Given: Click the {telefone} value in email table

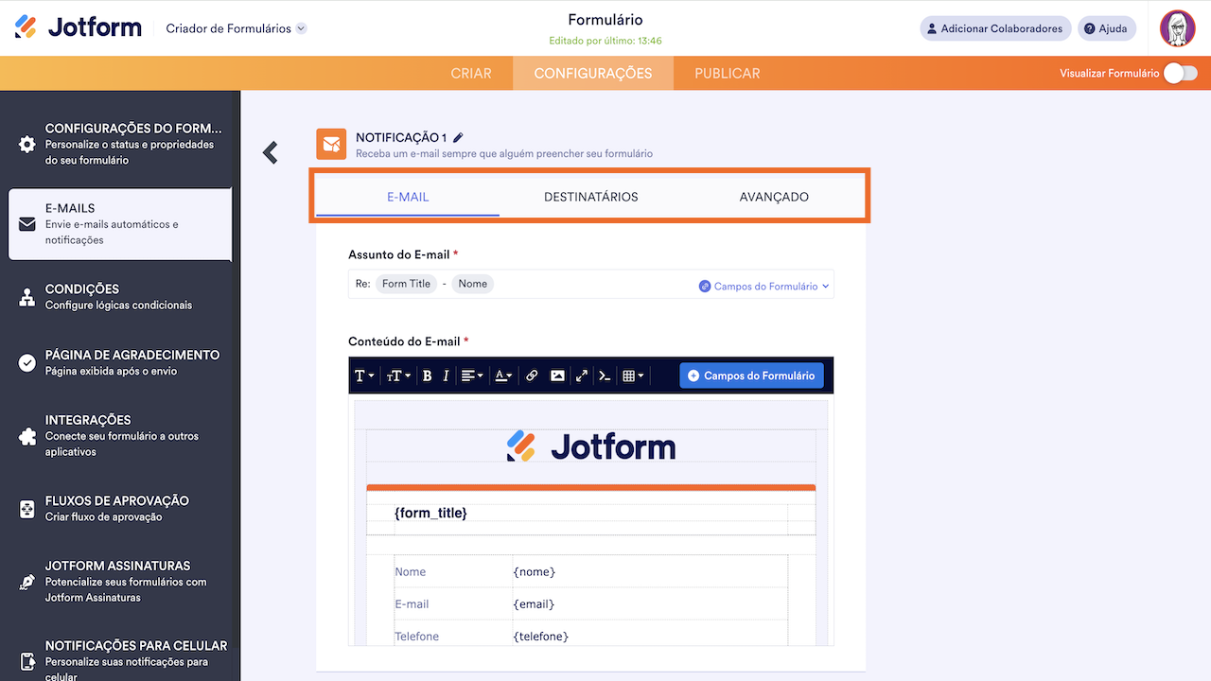Looking at the screenshot, I should tap(541, 636).
